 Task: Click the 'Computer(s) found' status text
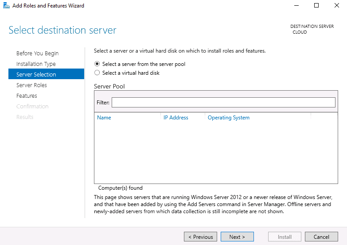[121, 188]
